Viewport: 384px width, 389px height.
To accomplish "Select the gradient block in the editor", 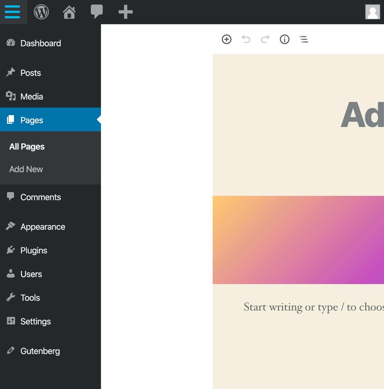I will pos(298,240).
